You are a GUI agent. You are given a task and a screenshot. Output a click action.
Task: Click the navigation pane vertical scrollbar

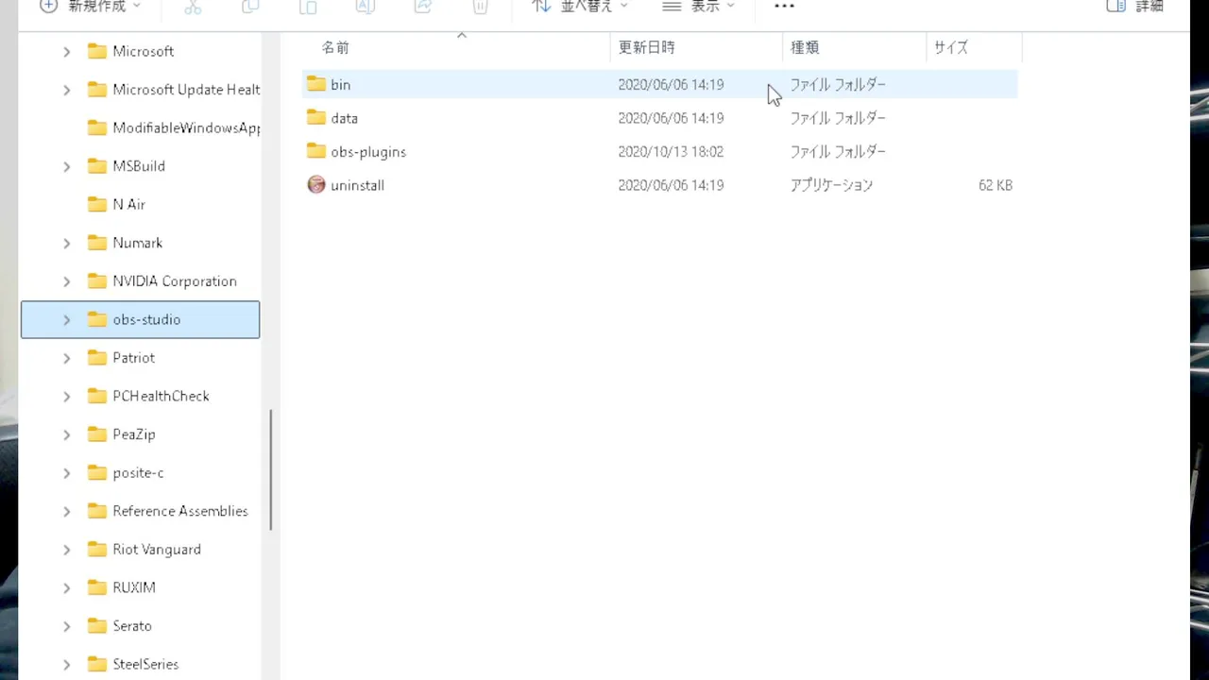click(271, 469)
